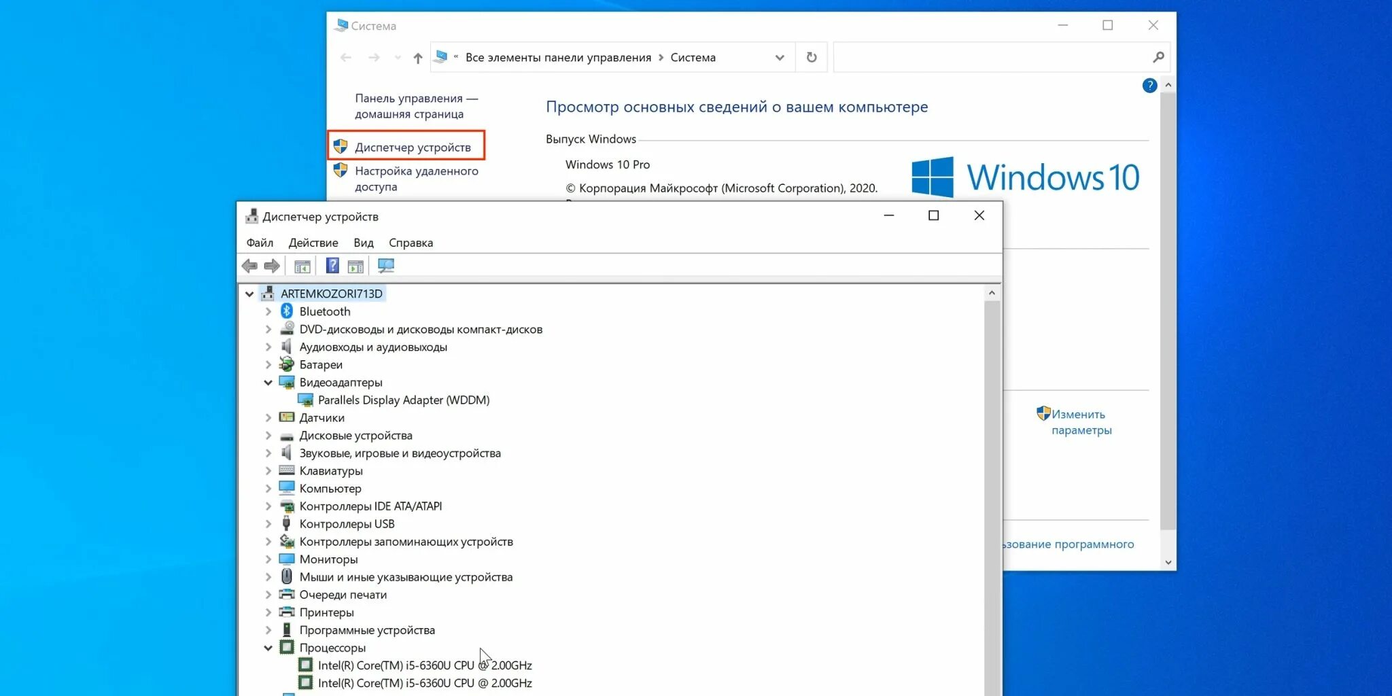Viewport: 1392px width, 696px height.
Task: Open the Файл menu
Action: 260,243
